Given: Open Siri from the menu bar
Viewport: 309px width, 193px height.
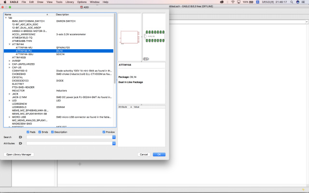Looking at the screenshot, I should click(x=298, y=2).
